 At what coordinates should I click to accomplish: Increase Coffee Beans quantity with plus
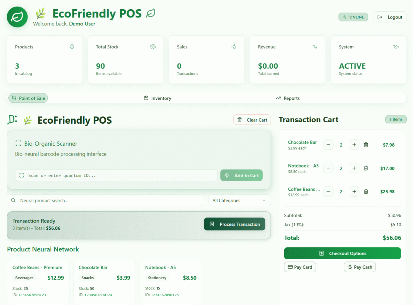click(x=354, y=192)
